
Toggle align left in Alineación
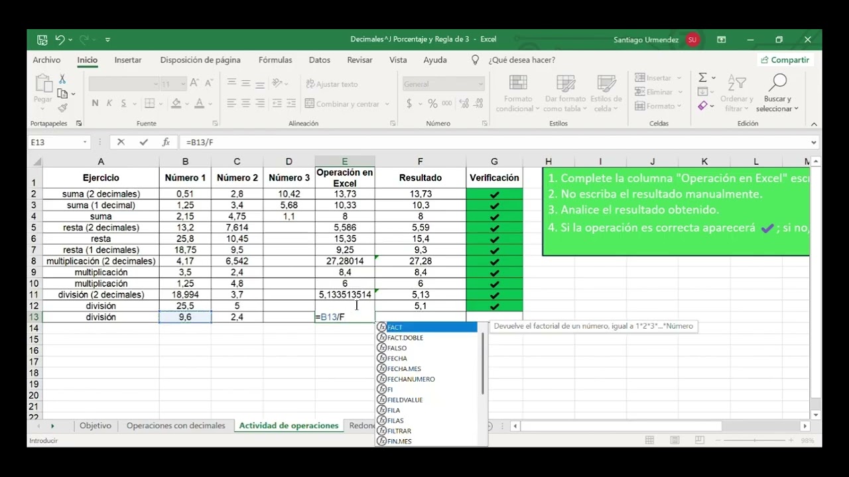click(x=231, y=103)
